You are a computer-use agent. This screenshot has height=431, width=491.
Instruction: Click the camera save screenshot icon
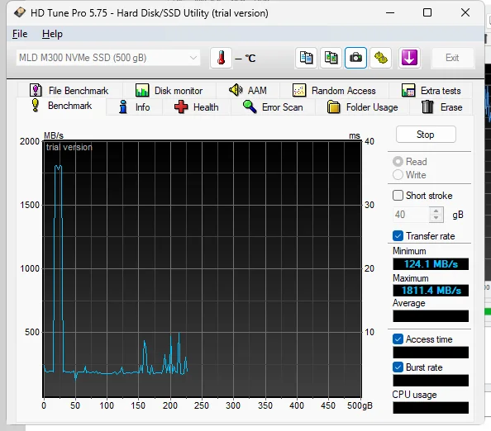pos(355,58)
